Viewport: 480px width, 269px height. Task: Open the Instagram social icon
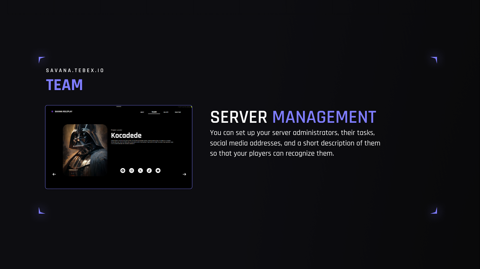coord(131,171)
